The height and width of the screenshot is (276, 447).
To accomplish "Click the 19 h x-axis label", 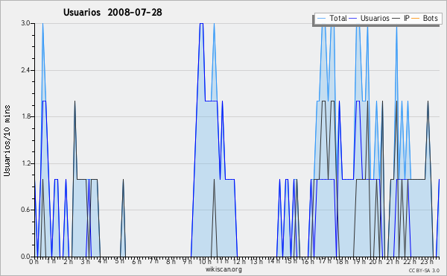I will 359,262.
